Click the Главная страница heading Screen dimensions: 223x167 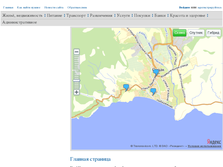tap(90, 159)
